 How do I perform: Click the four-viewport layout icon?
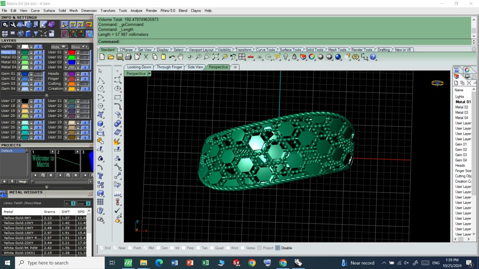tap(242, 57)
